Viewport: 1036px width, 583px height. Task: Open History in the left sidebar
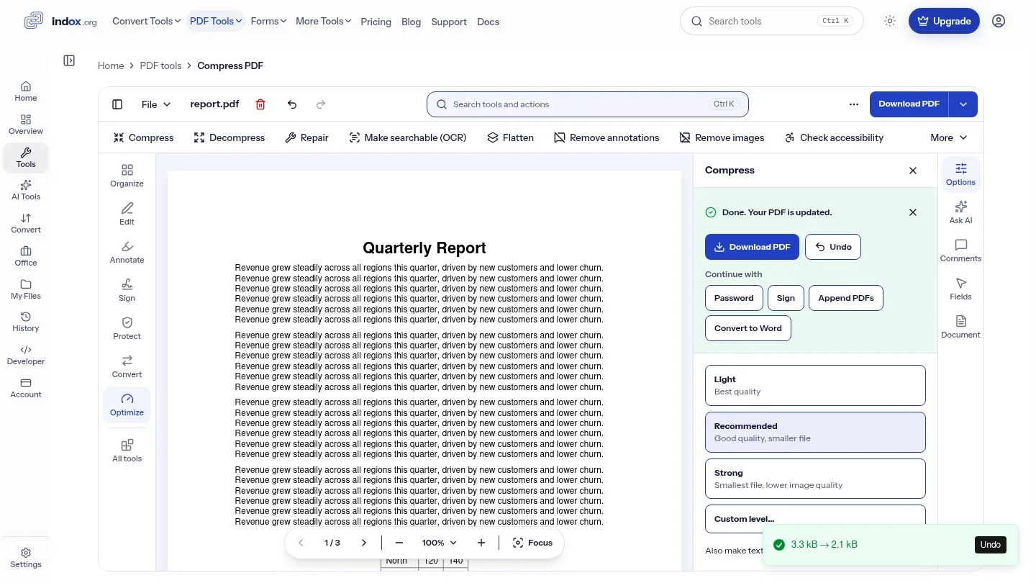(26, 322)
